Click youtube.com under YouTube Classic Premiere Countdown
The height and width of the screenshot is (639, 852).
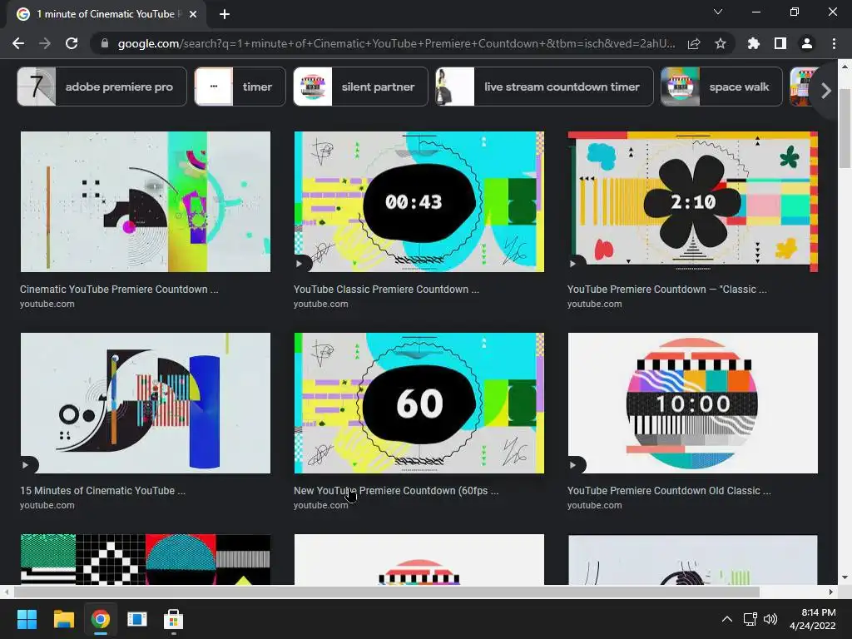pyautogui.click(x=320, y=304)
